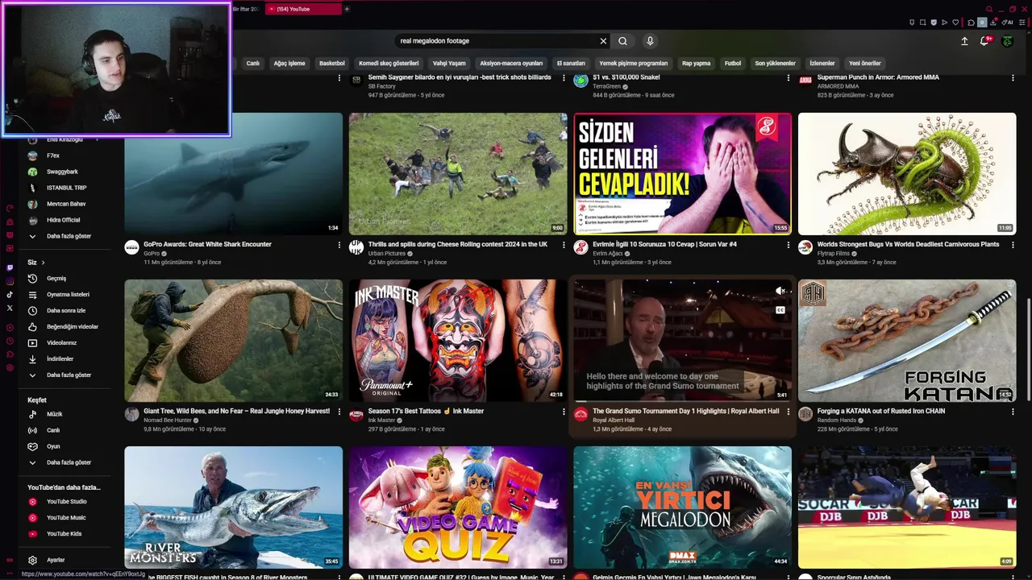Open three-dot menu for Giant Tree Wild Bees video
This screenshot has height=580, width=1032.
point(339,412)
